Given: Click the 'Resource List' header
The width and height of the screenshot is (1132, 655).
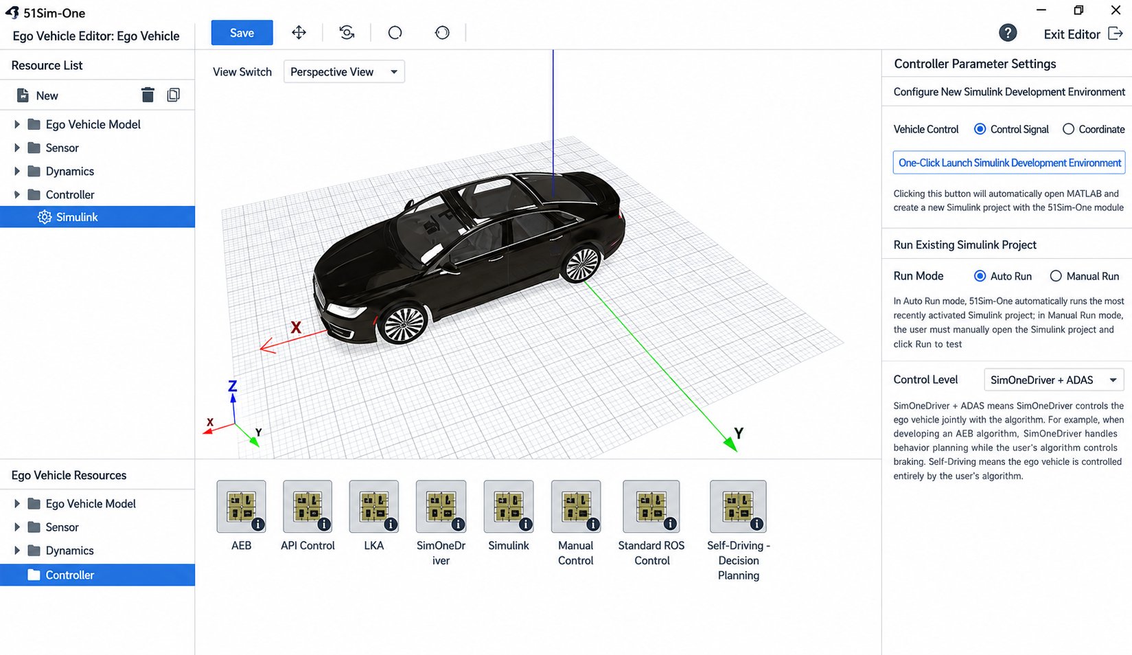Looking at the screenshot, I should [x=47, y=65].
